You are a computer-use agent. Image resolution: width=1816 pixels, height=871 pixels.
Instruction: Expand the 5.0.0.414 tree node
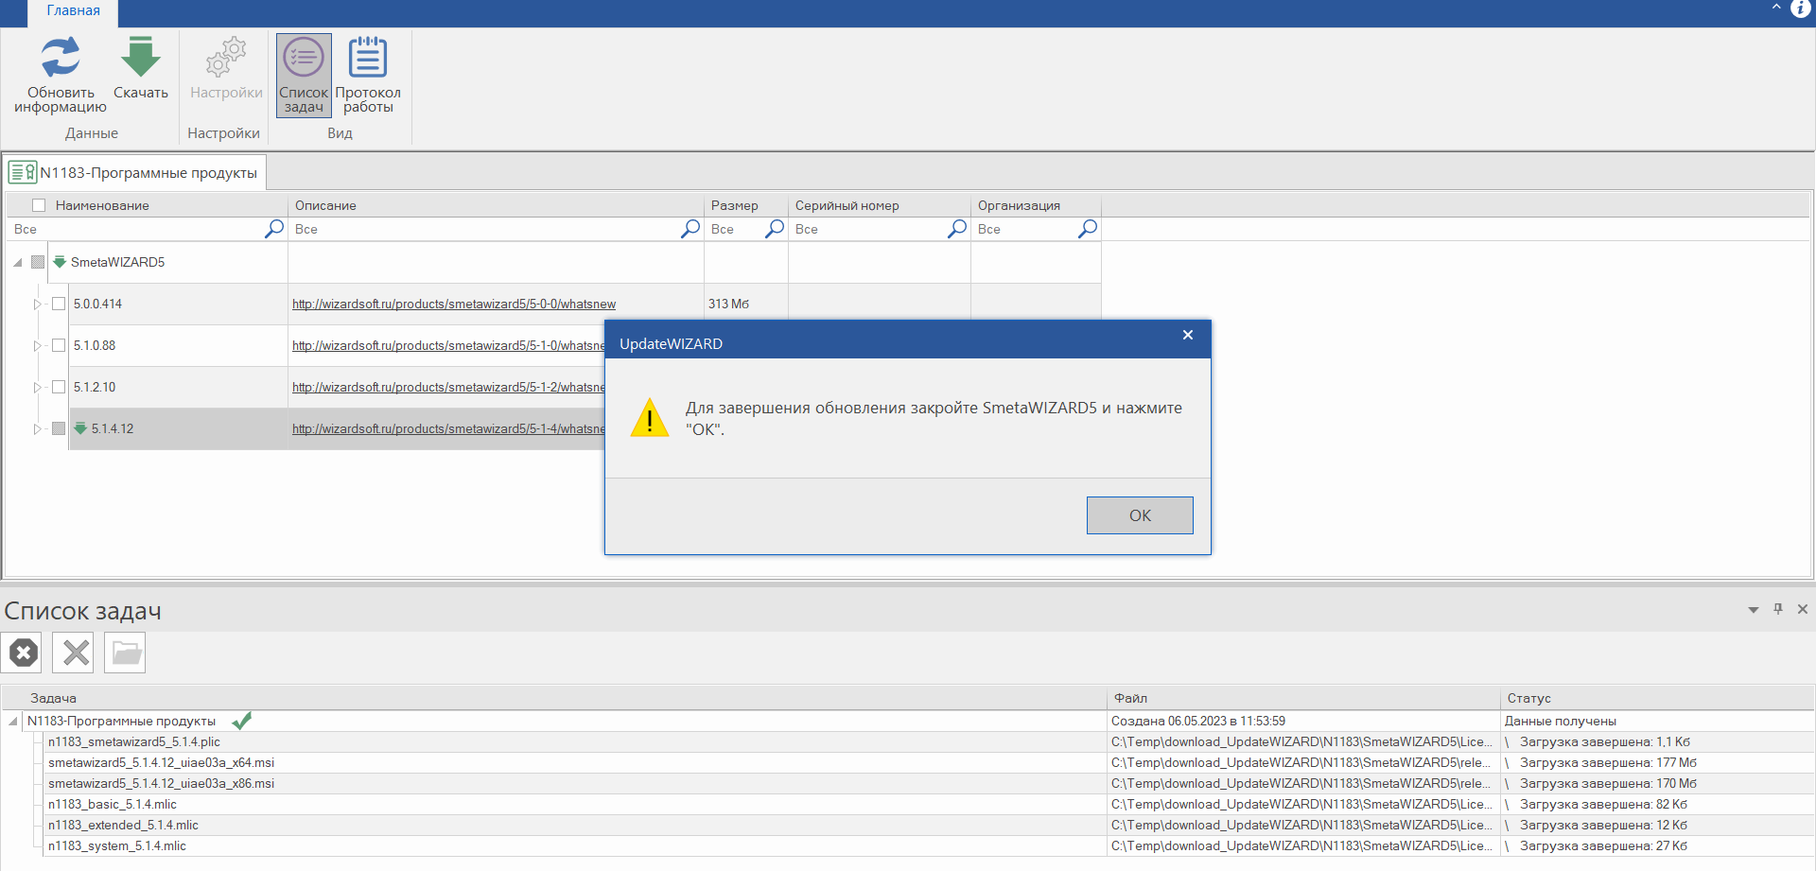pyautogui.click(x=38, y=304)
